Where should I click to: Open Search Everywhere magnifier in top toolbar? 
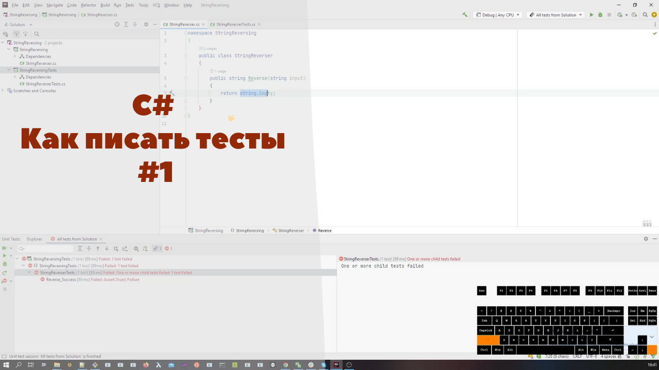pyautogui.click(x=645, y=15)
